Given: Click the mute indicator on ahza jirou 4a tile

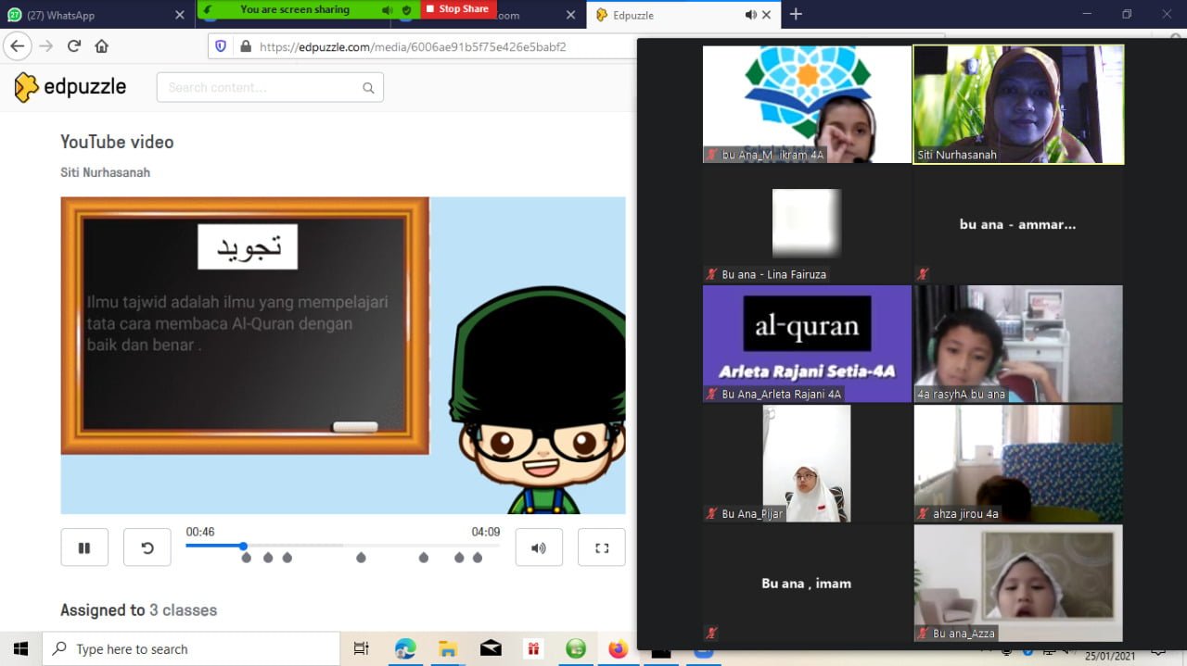Looking at the screenshot, I should click(922, 513).
